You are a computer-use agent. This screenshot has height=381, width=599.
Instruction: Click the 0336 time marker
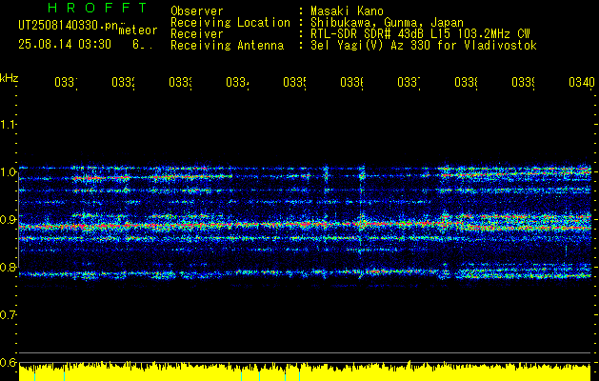click(x=351, y=82)
